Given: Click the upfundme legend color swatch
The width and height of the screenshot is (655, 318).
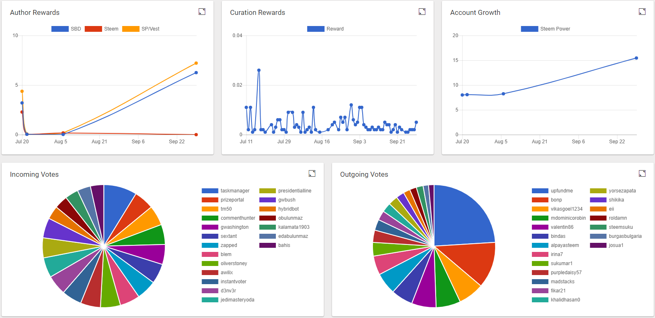Looking at the screenshot, I should pyautogui.click(x=540, y=191).
